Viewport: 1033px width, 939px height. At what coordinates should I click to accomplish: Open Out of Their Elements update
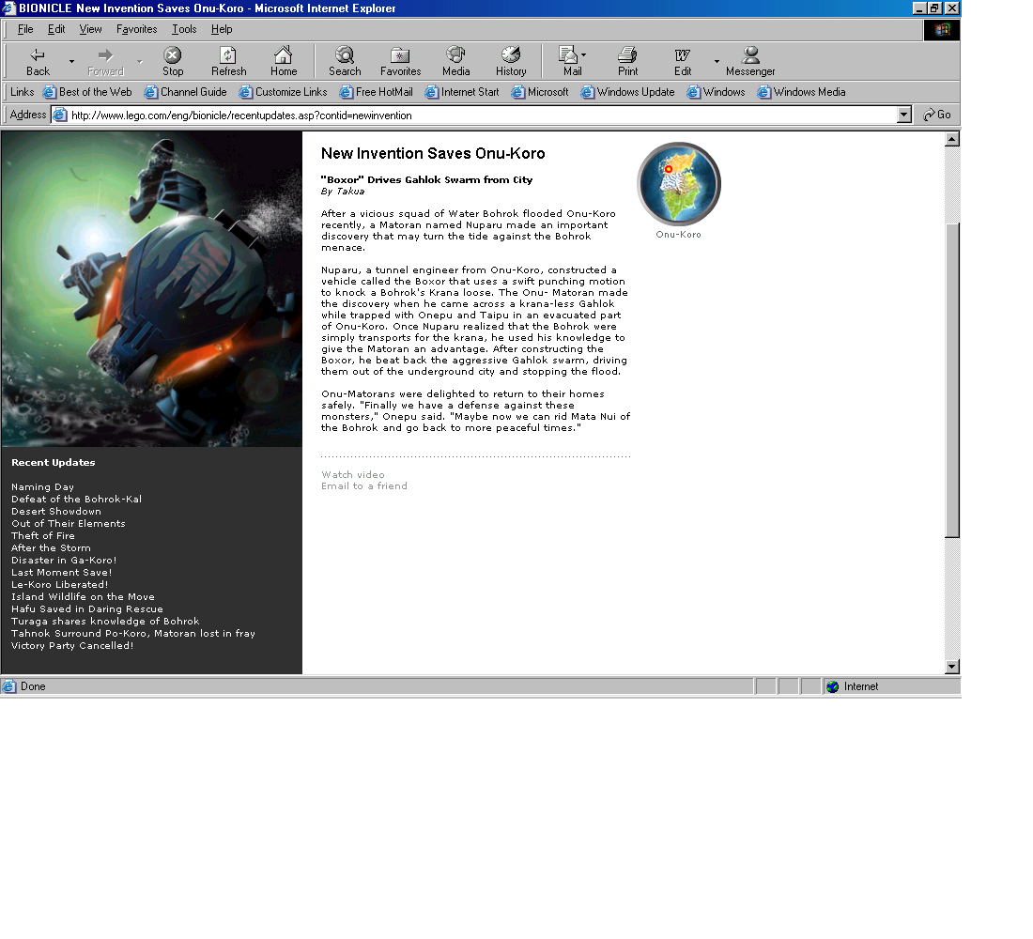click(69, 524)
